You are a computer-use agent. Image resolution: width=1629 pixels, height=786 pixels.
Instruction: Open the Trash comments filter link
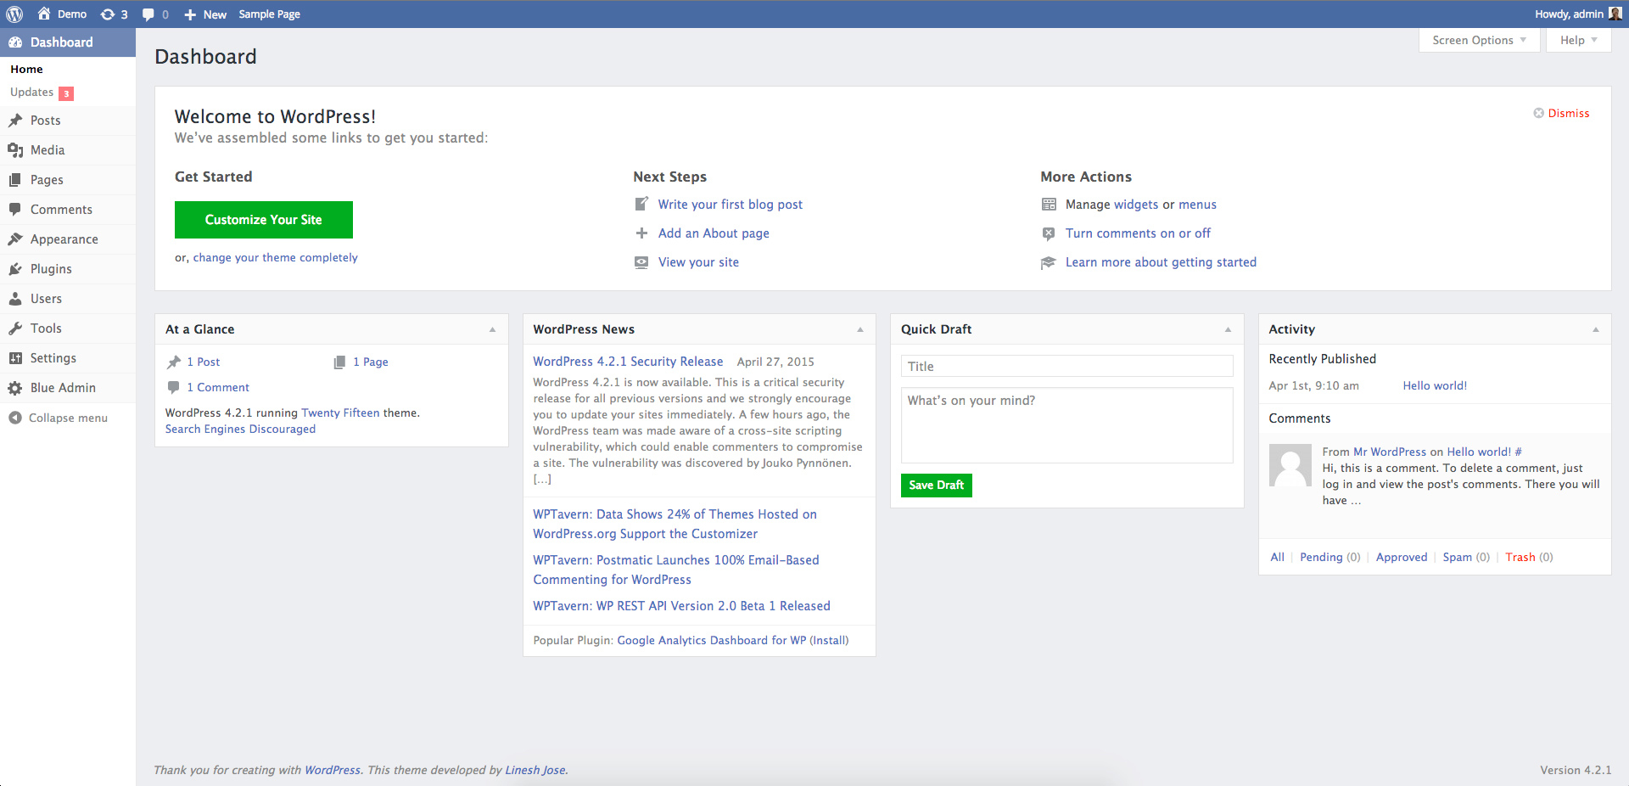point(1520,558)
